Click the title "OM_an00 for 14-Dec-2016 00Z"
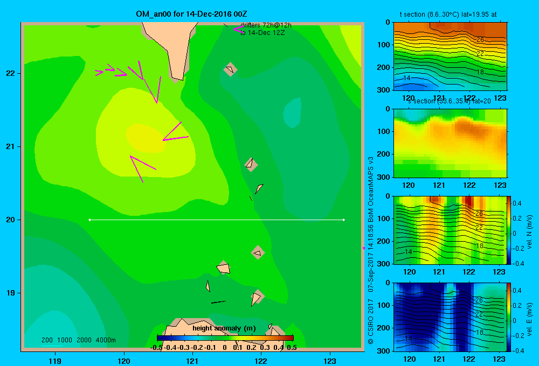Screen dimensions: 539x366 point(191,14)
